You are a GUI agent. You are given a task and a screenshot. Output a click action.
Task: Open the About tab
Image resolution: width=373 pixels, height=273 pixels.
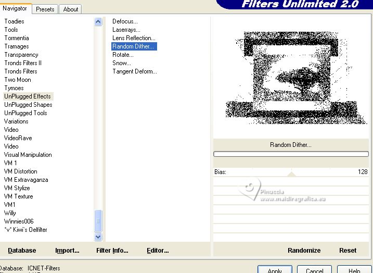(x=70, y=9)
